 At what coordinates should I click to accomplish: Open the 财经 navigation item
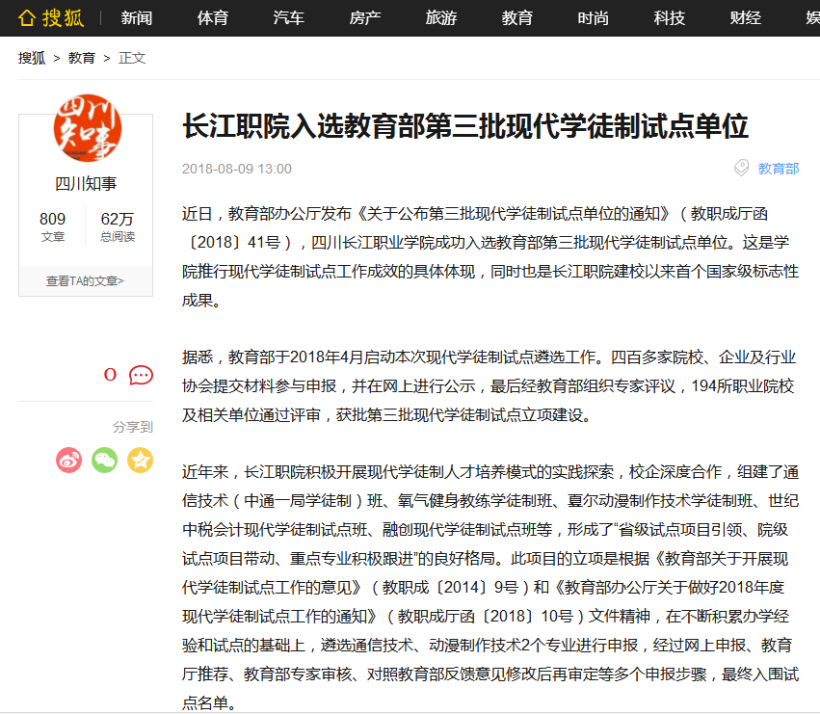click(x=746, y=18)
